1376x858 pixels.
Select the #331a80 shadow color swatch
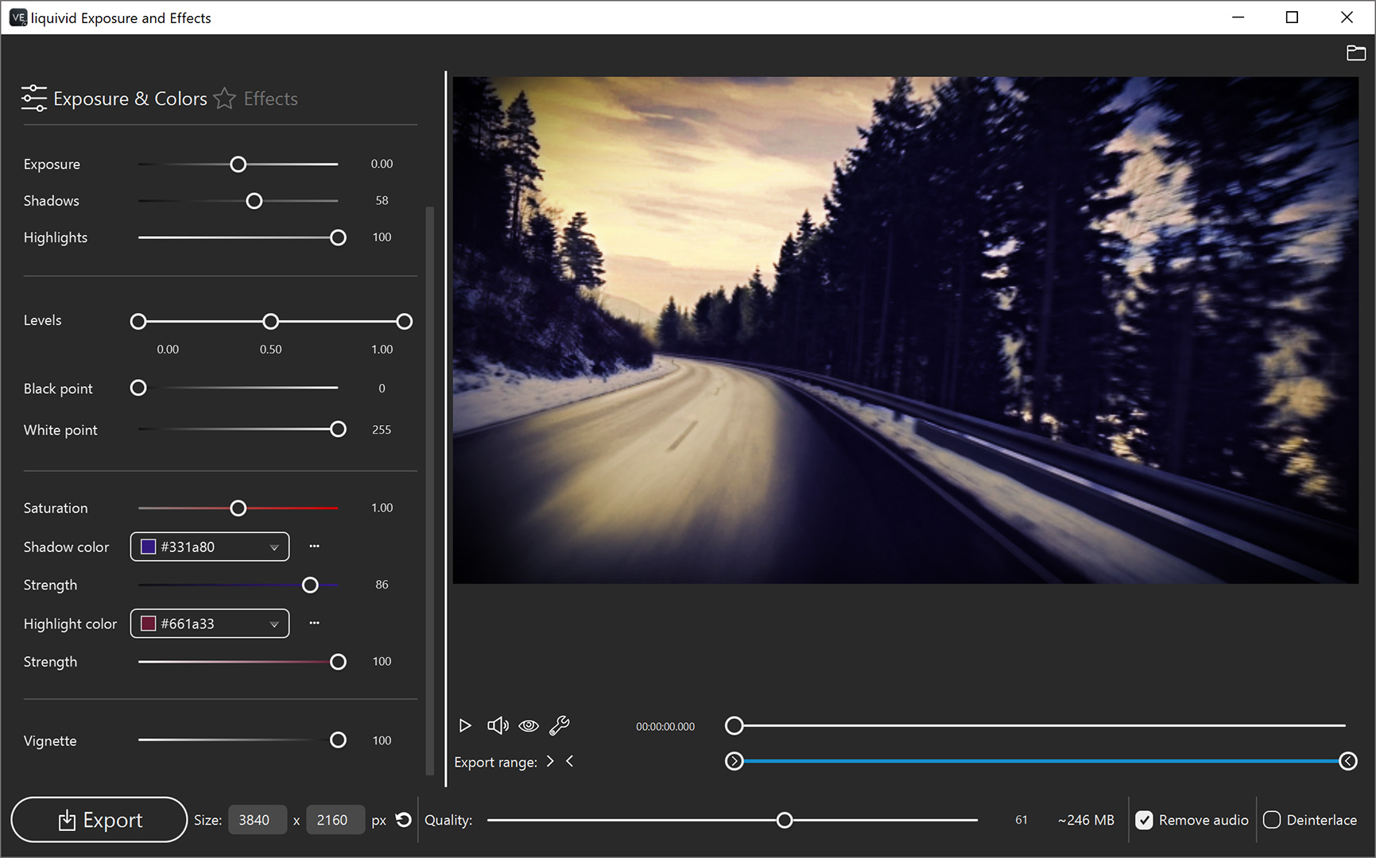click(148, 547)
